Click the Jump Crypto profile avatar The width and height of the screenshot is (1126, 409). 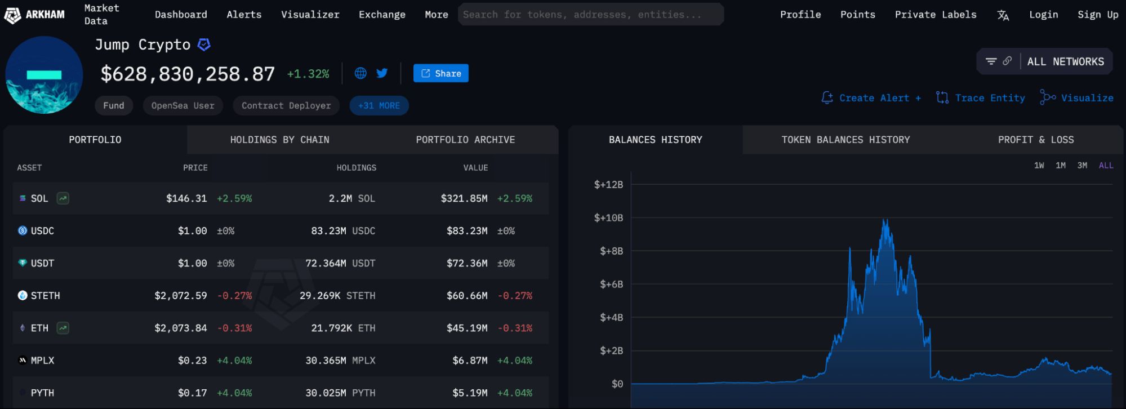[x=44, y=75]
